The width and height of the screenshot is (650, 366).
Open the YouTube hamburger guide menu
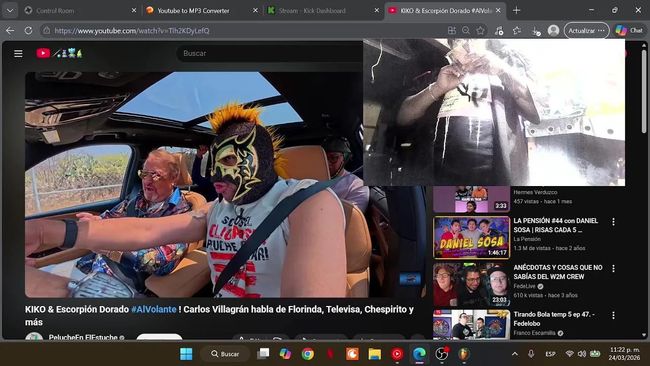(18, 53)
